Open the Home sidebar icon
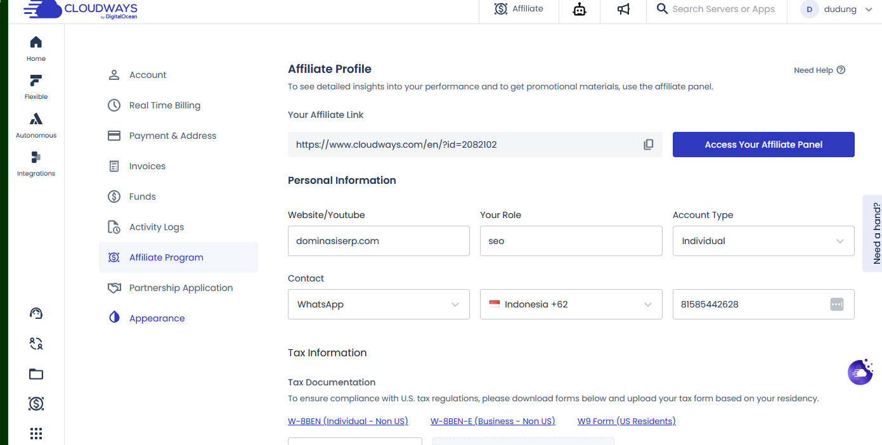The height and width of the screenshot is (445, 882). click(36, 42)
